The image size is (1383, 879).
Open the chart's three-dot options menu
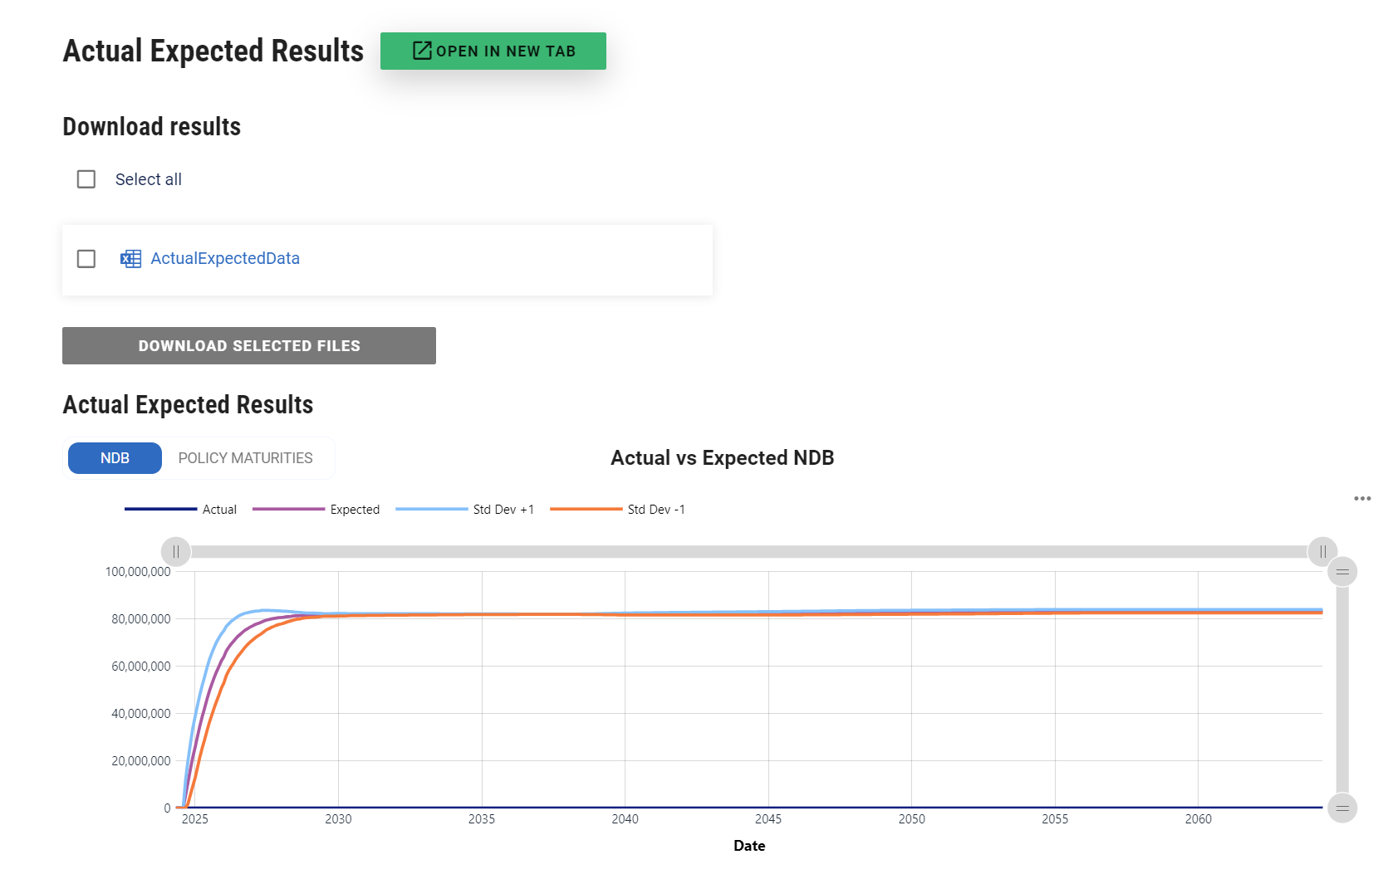pyautogui.click(x=1362, y=499)
